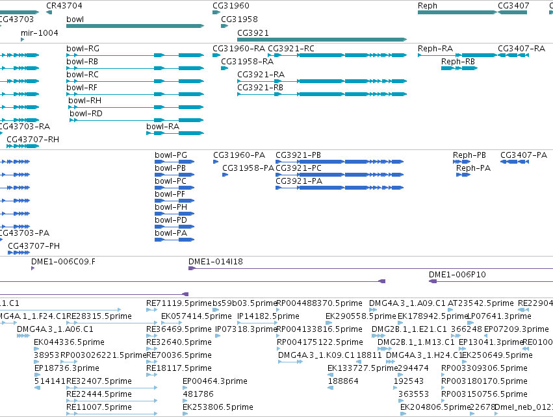Viewport: 553px width, 417px height.
Task: Click EST EK133727.5prime
Action: (x=331, y=375)
